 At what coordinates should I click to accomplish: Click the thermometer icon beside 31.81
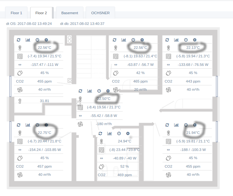coord(20,101)
